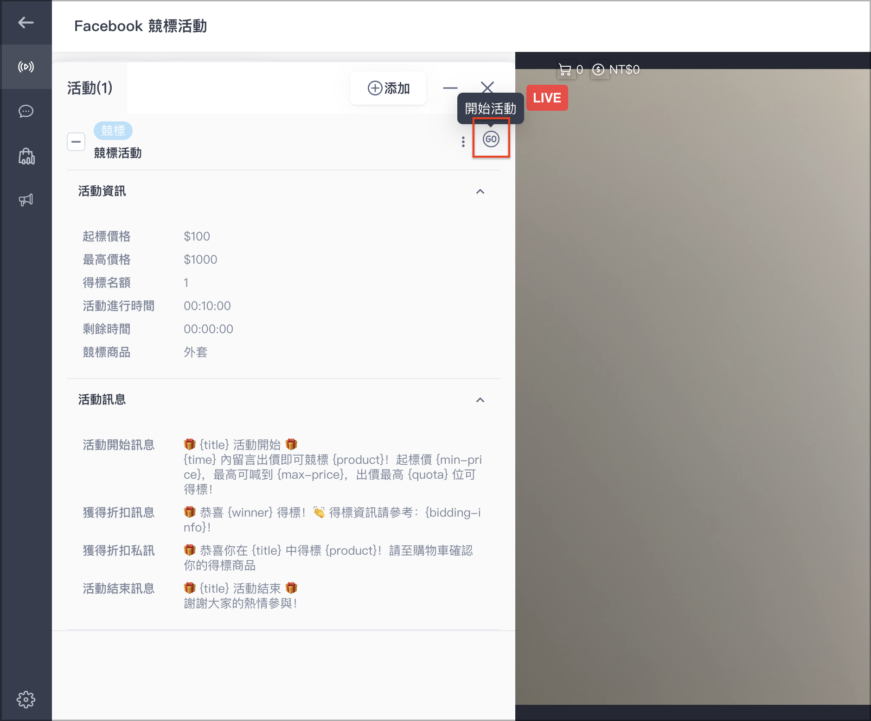This screenshot has width=871, height=721.
Task: Click the 活動開始訊息 message text
Action: 333,467
